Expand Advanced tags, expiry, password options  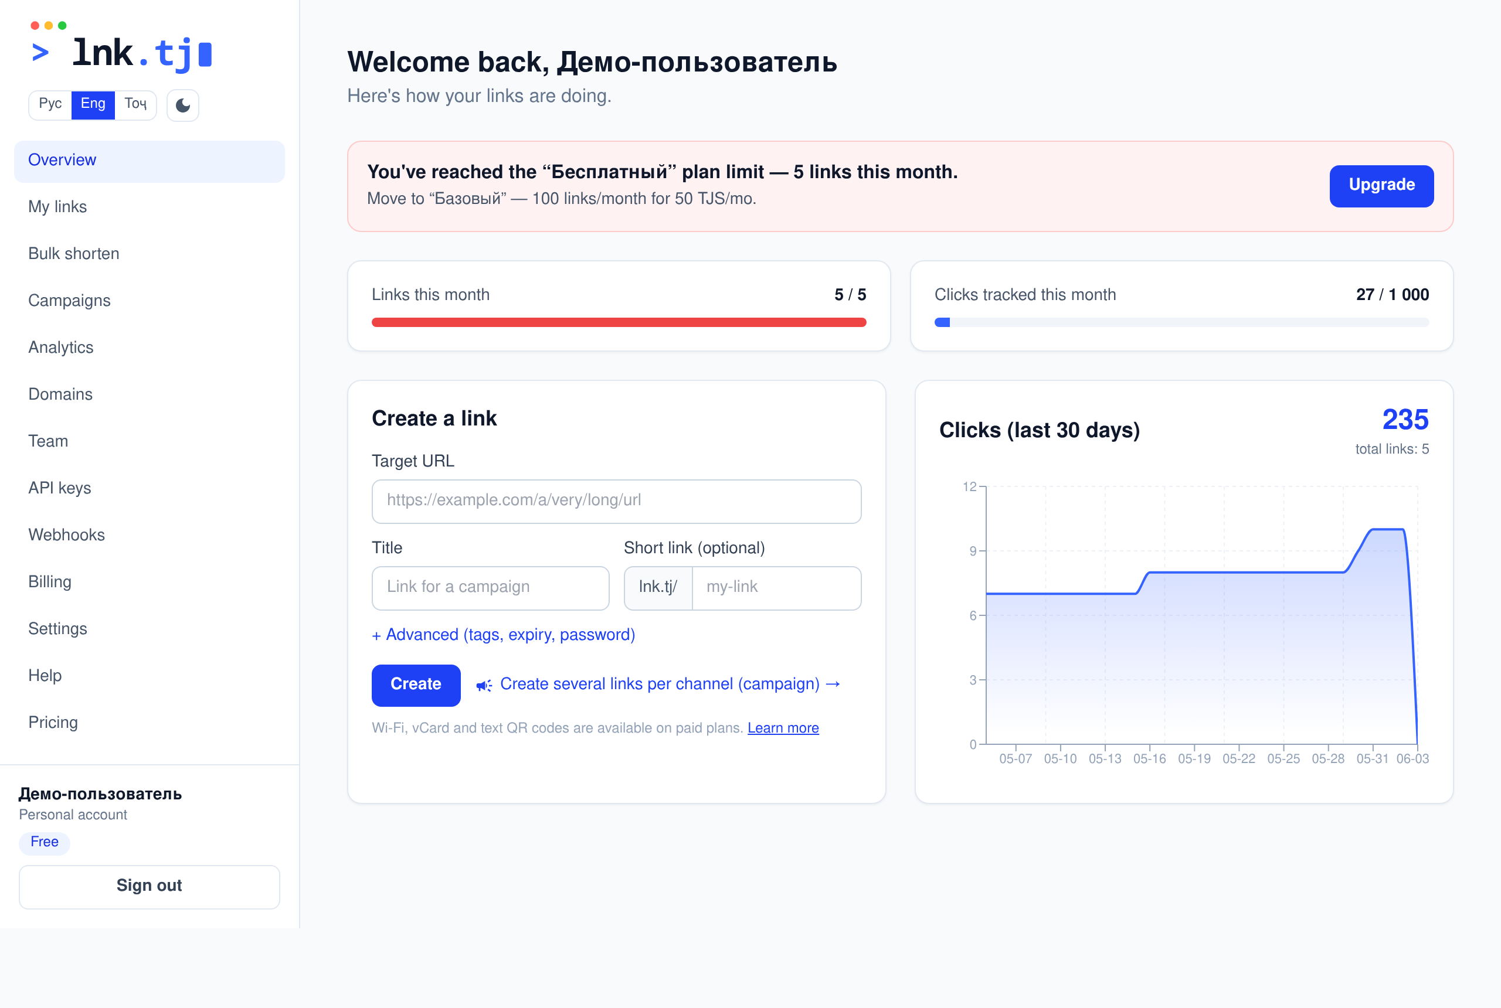pos(504,635)
